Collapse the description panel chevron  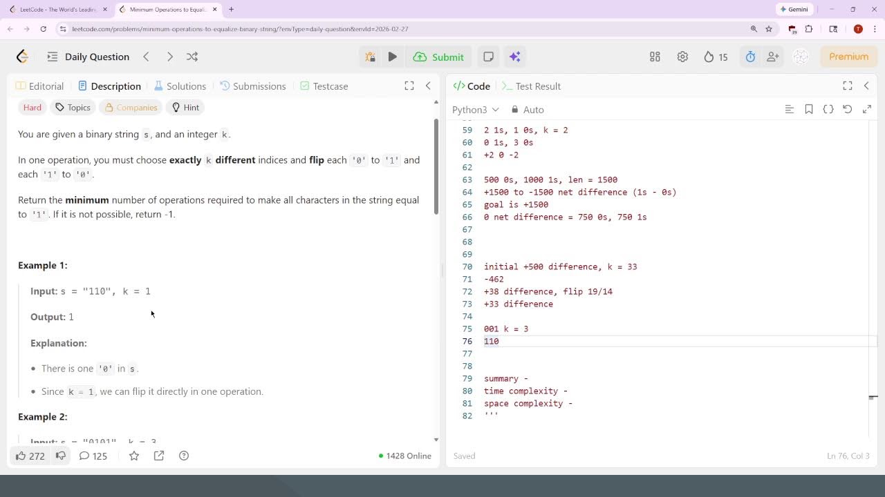coord(428,86)
